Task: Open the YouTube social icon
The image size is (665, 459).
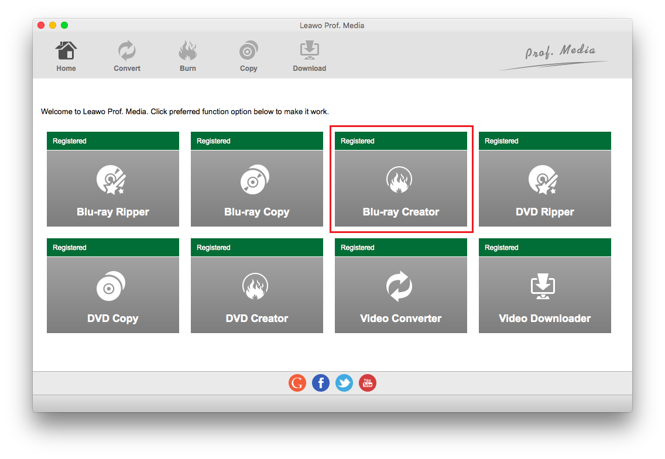Action: tap(367, 383)
